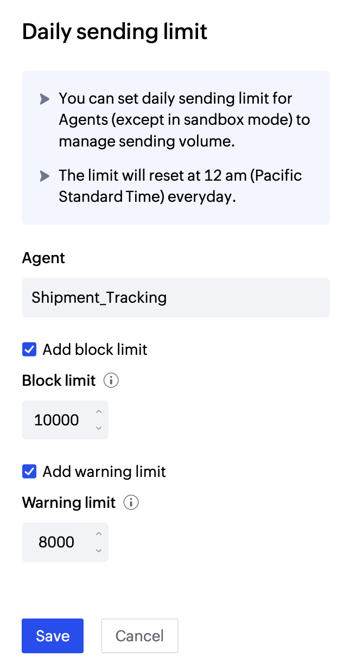Click Save to apply sending limits

point(52,635)
